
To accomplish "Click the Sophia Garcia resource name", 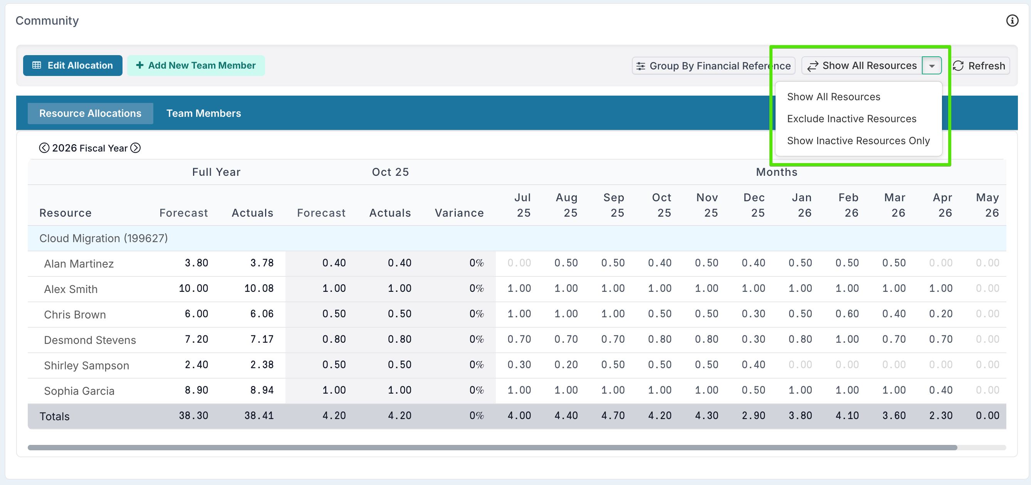I will point(79,391).
